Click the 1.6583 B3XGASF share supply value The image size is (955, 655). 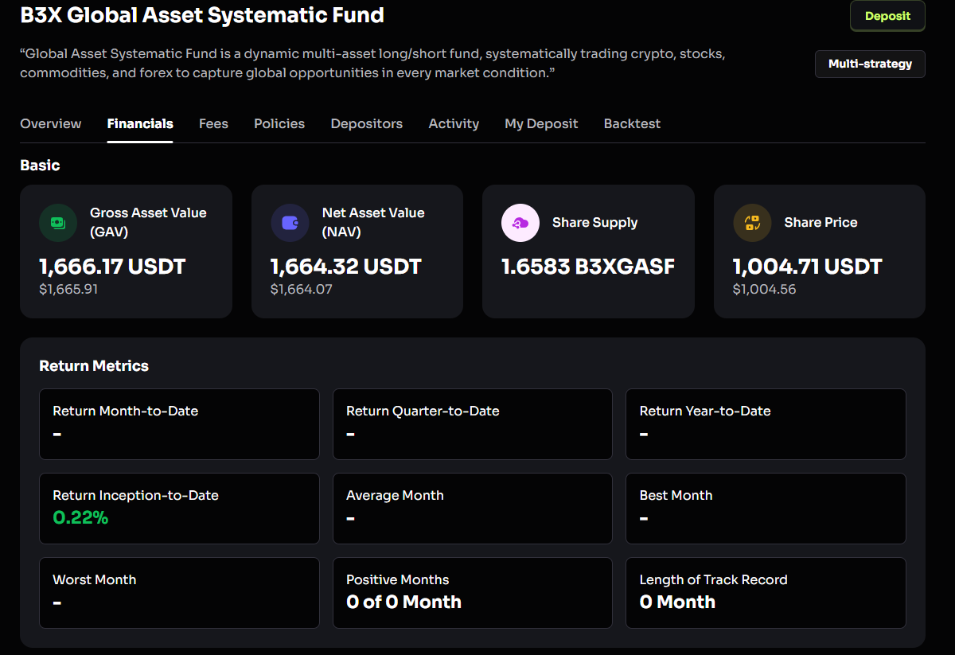pos(588,266)
